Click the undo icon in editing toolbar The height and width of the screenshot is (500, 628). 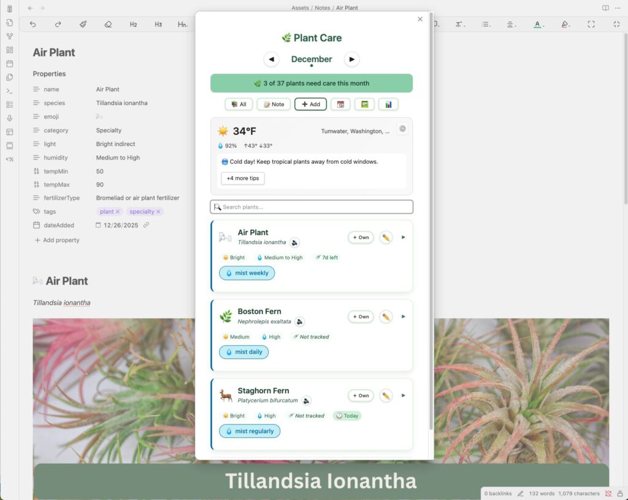pos(33,25)
